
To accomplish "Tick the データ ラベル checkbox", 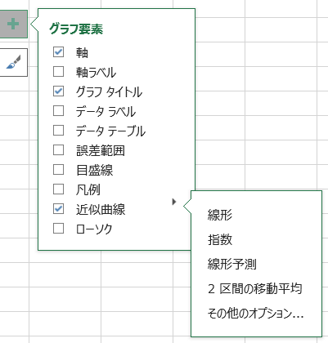I will pos(59,111).
